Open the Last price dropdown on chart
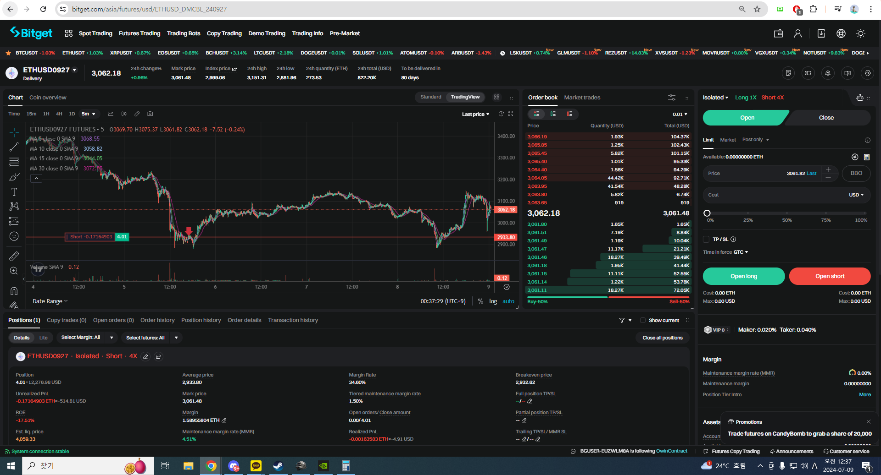 point(475,114)
